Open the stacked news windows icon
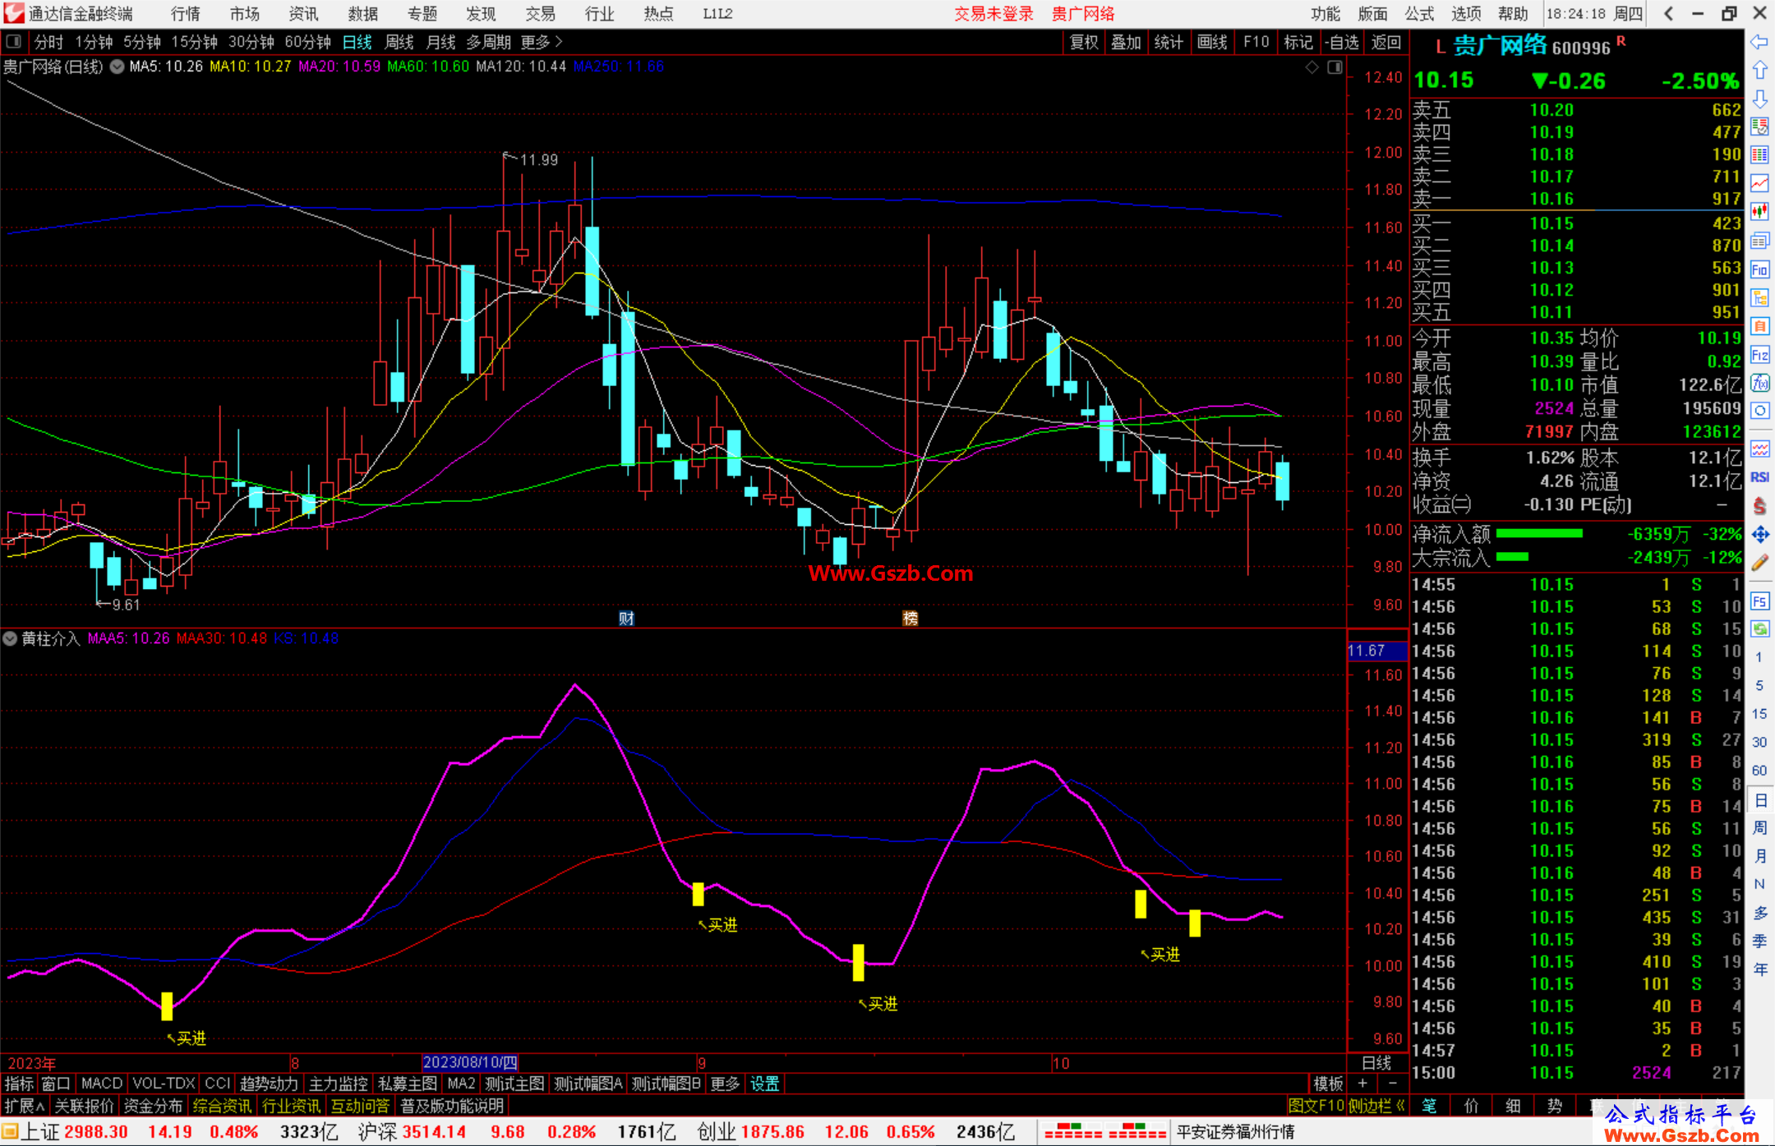This screenshot has height=1146, width=1775. click(x=1759, y=241)
